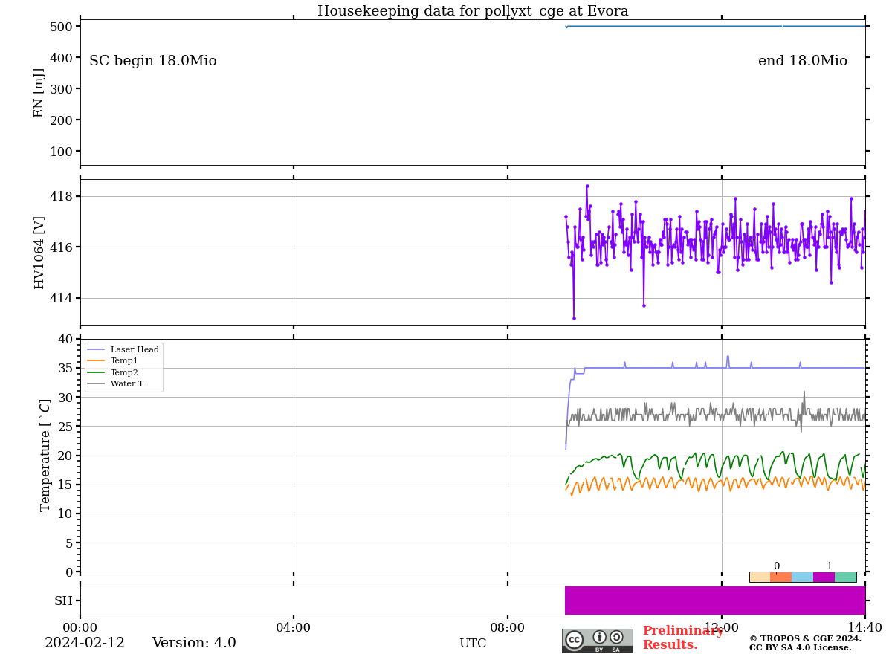Click the 'HV1064 [V]' axis label
The width and height of the screenshot is (892, 654).
point(39,253)
